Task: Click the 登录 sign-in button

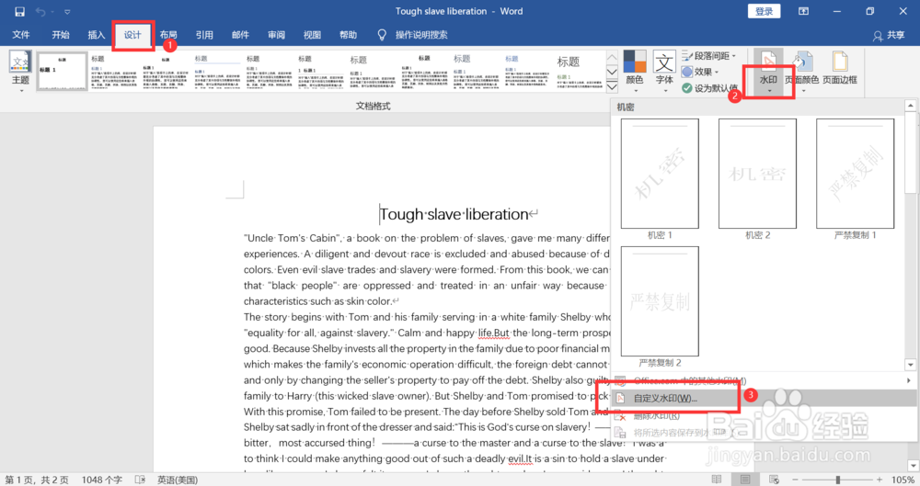Action: coord(764,11)
